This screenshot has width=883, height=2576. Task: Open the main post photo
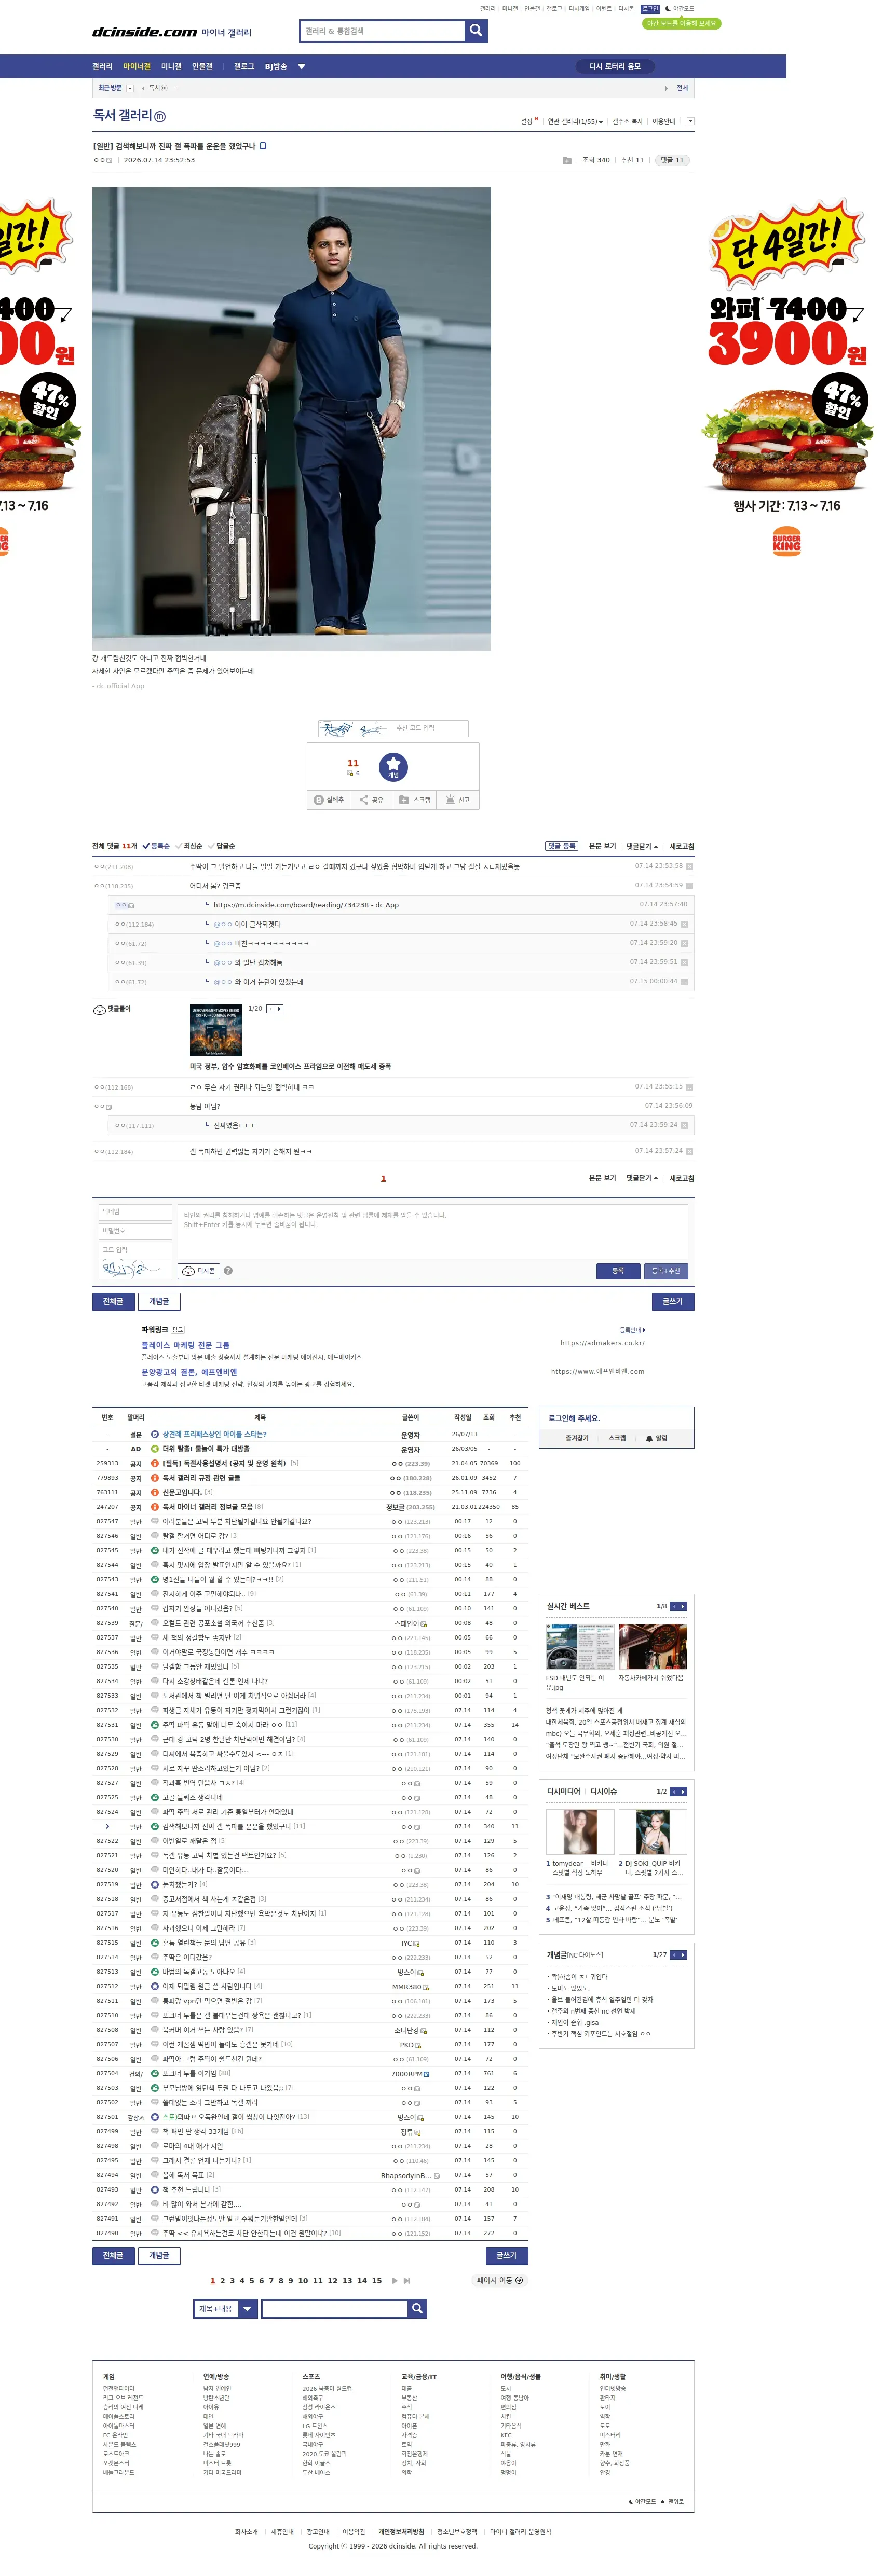[x=292, y=419]
